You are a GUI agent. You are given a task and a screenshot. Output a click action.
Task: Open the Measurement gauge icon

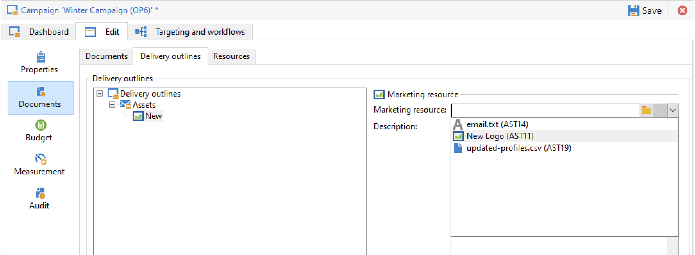tap(41, 159)
